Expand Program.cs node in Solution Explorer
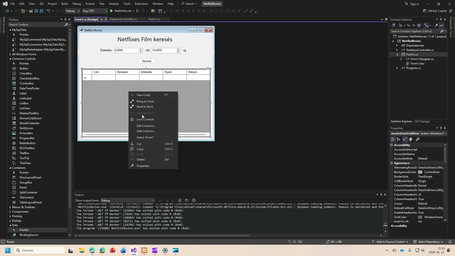The width and height of the screenshot is (455, 256). click(x=397, y=68)
